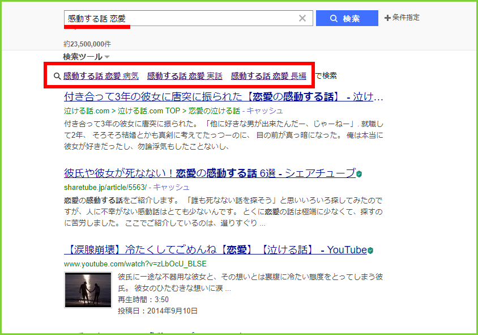This screenshot has height=335, width=478.
Task: Click the safety shield icon beside YouTube
Action: [370, 251]
